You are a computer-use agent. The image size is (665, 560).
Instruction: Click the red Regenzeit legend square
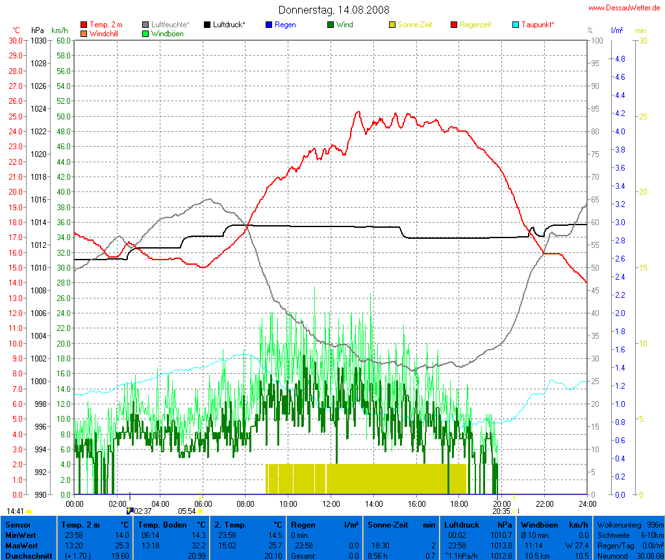coord(454,25)
